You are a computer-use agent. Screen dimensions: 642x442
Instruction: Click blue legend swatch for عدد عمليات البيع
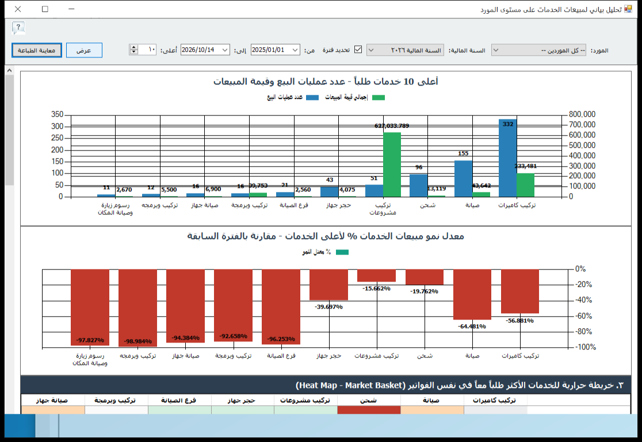pyautogui.click(x=312, y=97)
